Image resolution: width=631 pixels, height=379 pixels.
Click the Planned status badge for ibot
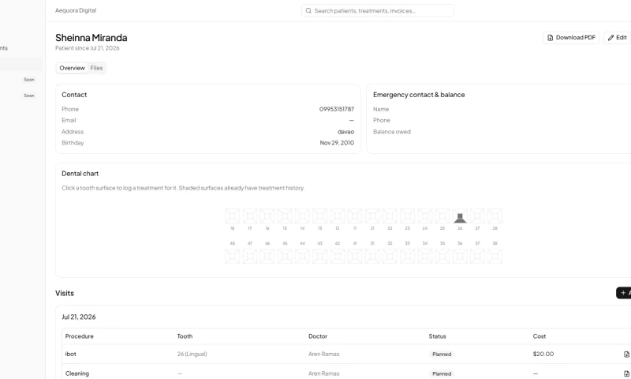tap(442, 355)
